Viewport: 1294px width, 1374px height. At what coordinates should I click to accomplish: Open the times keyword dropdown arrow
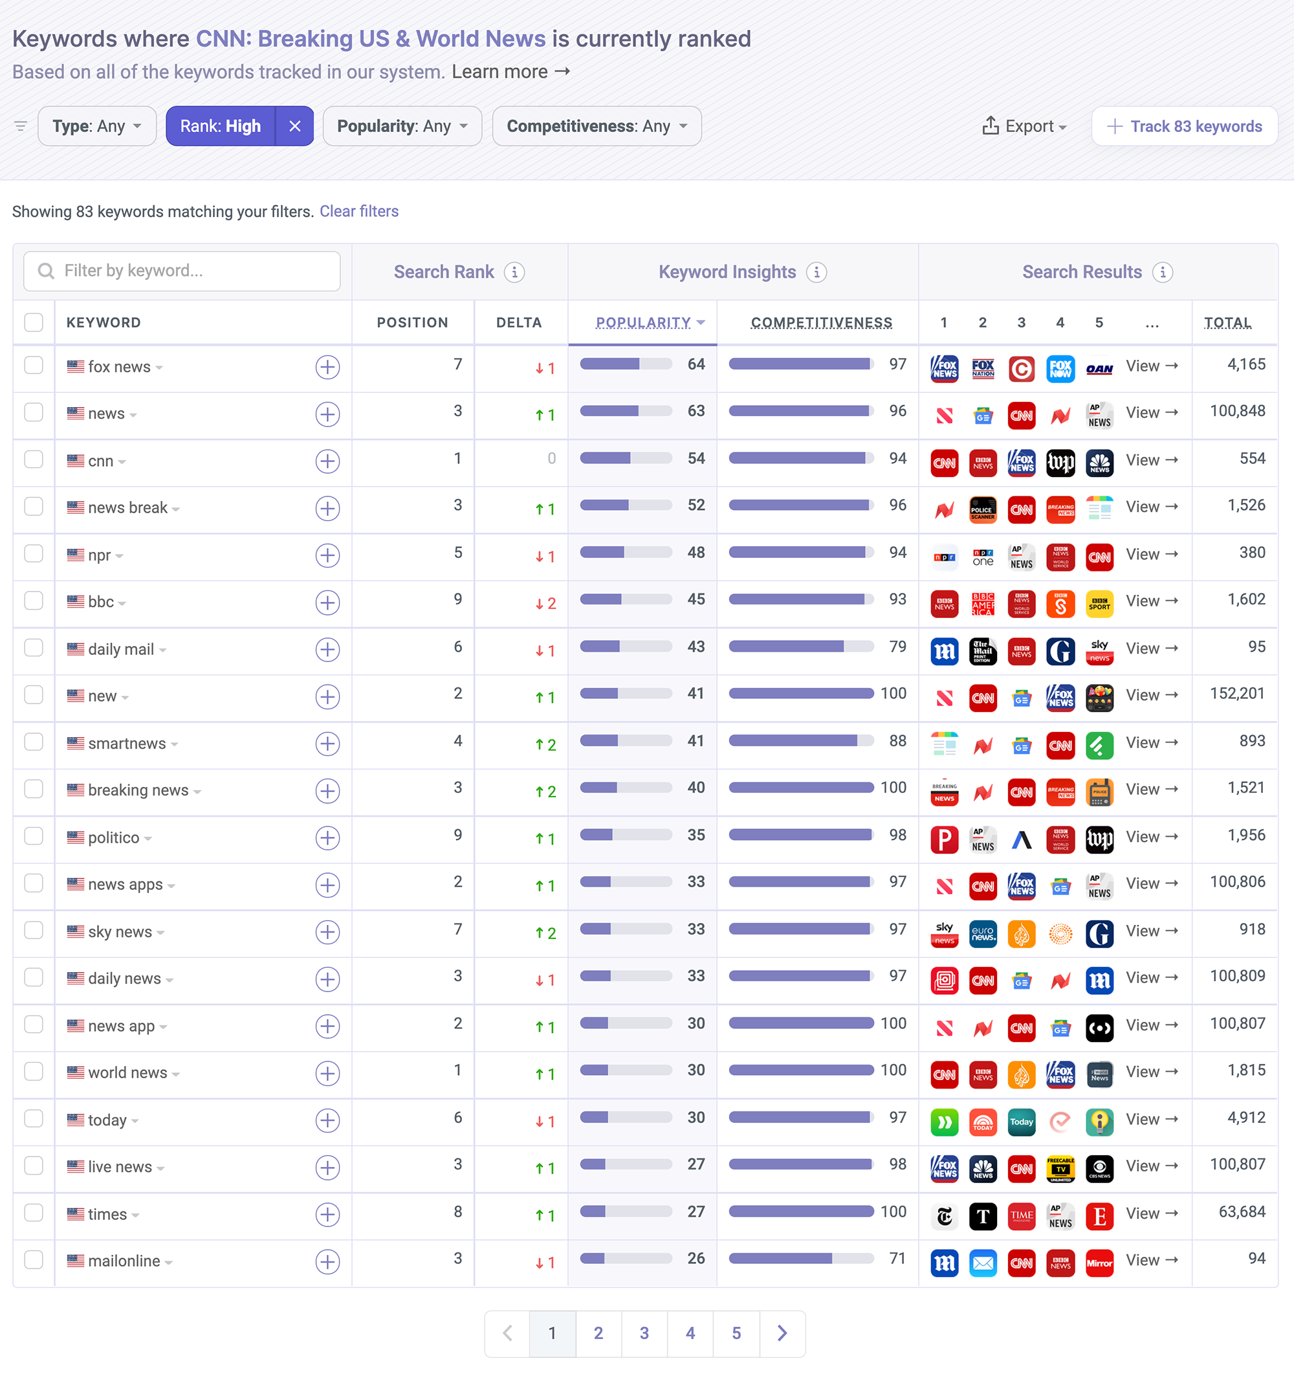(135, 1215)
